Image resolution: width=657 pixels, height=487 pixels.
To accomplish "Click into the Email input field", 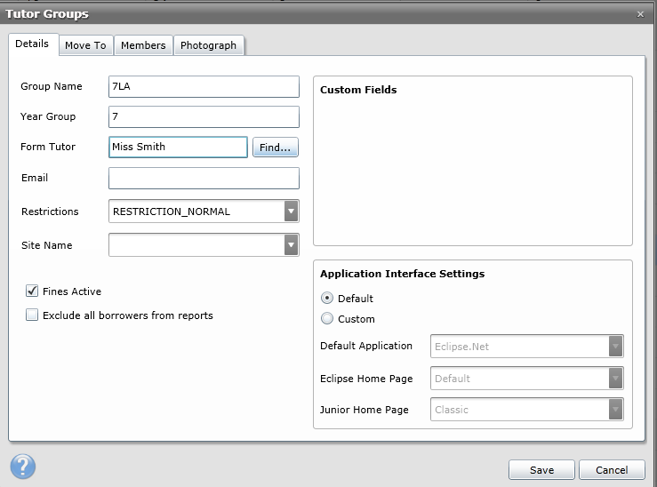I will tap(204, 179).
